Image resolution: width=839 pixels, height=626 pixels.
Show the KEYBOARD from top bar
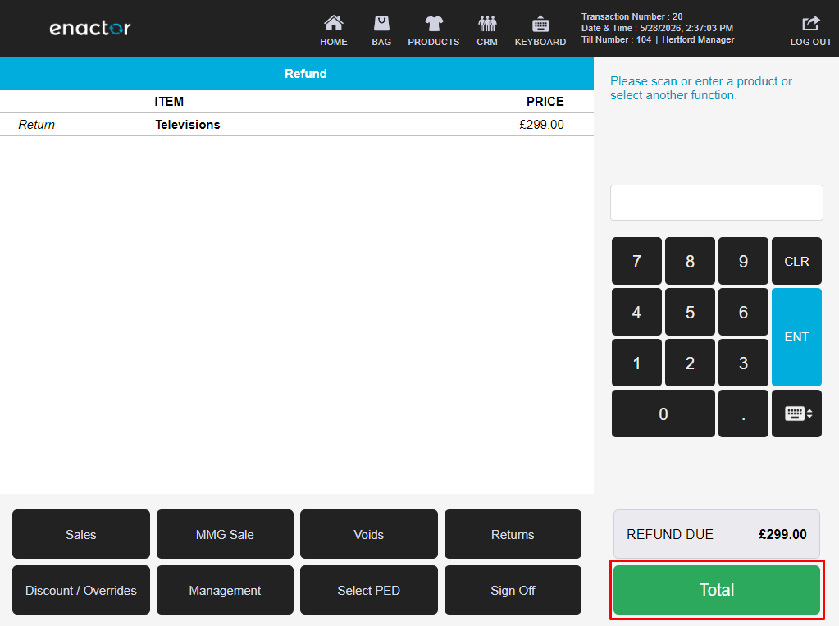coord(540,30)
